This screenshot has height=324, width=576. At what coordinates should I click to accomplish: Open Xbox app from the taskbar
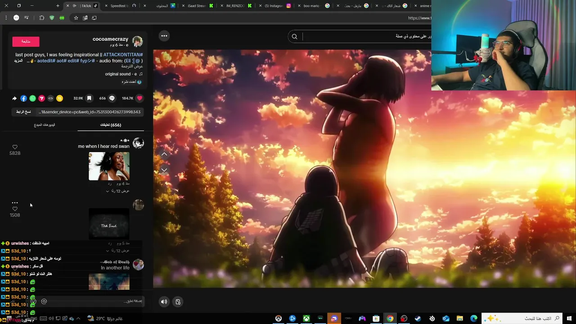pos(306,319)
